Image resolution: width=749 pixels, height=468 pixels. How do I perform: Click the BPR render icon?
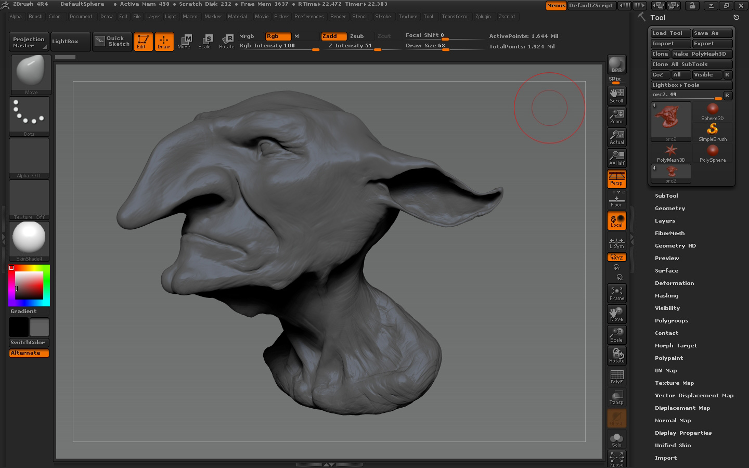[616, 65]
